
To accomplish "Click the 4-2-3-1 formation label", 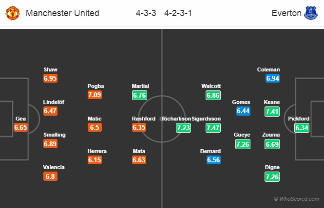I will point(178,13).
